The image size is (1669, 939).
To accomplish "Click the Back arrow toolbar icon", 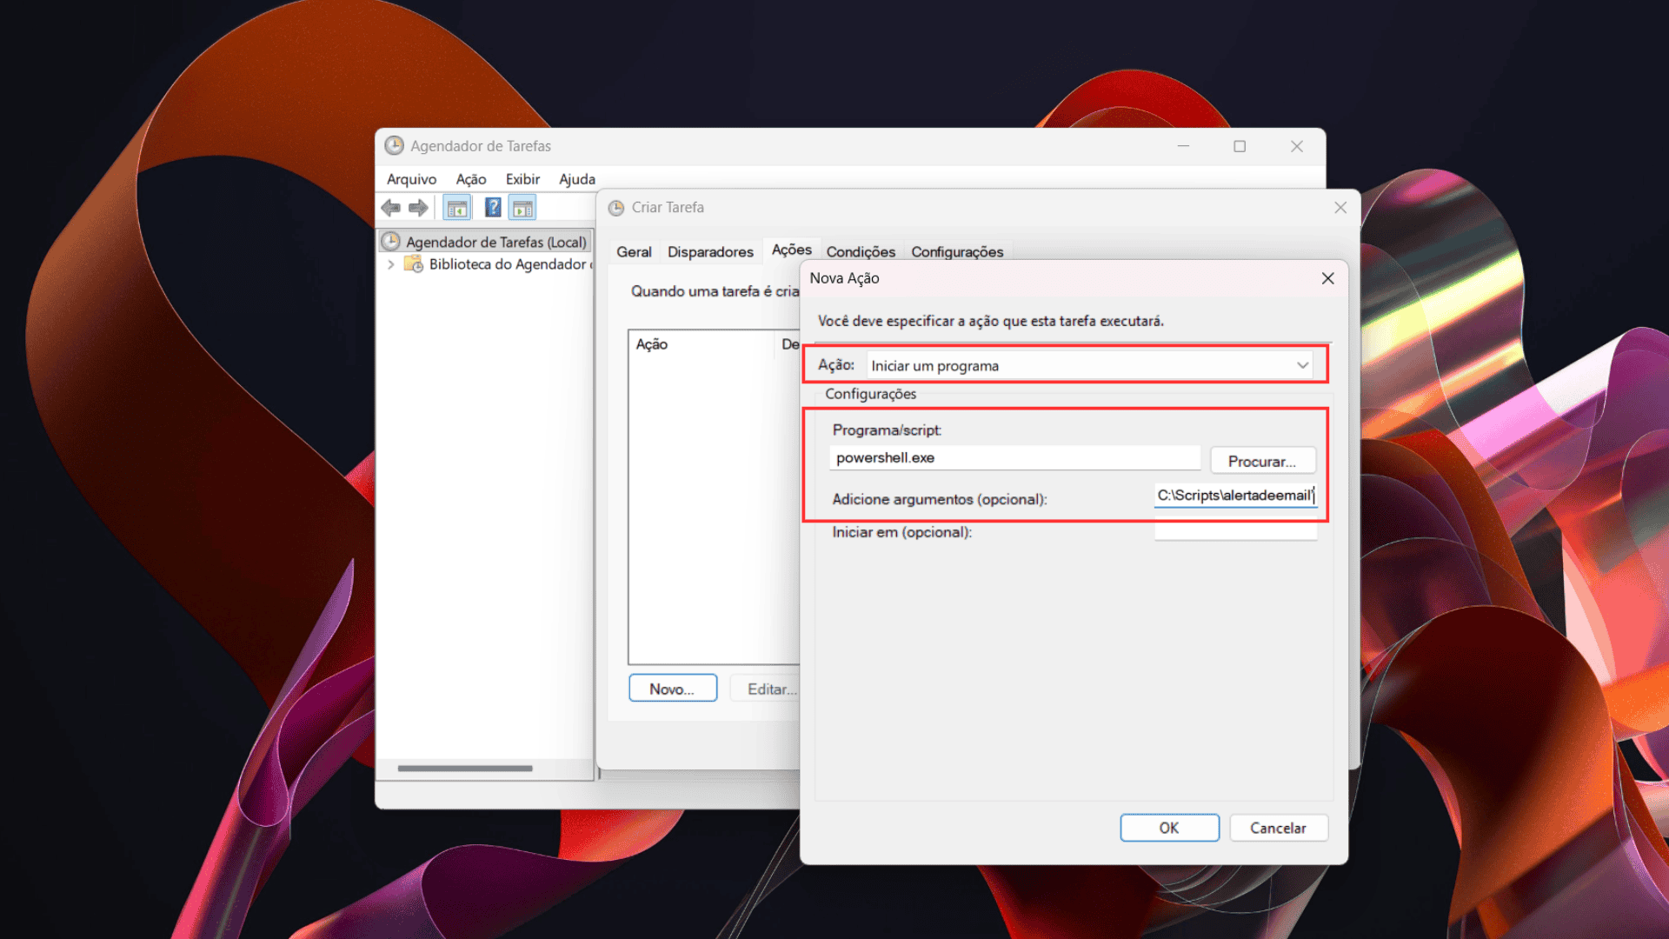I will [x=390, y=208].
